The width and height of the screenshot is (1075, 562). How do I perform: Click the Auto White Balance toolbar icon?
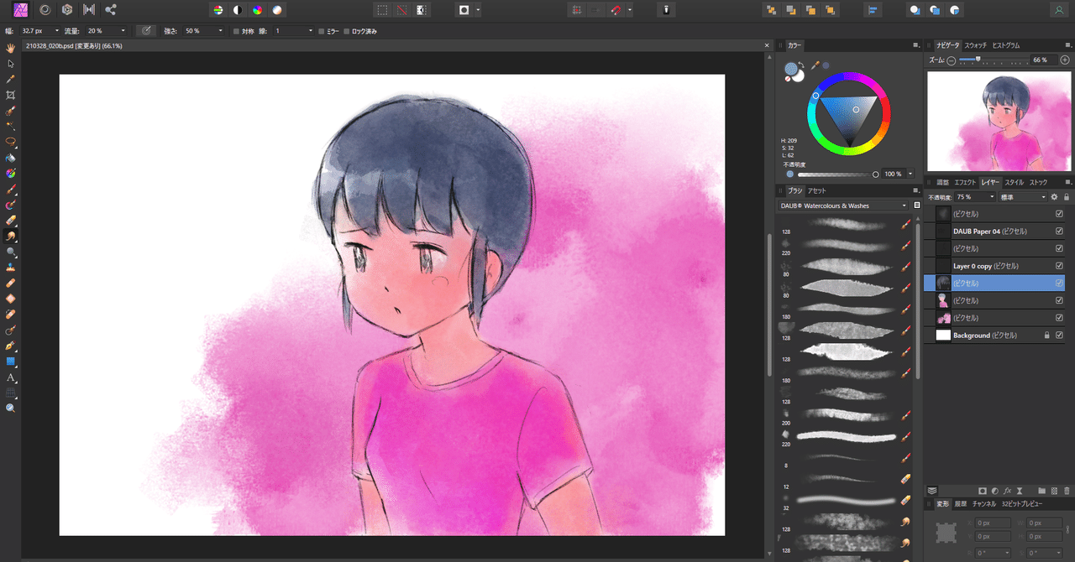tap(278, 10)
